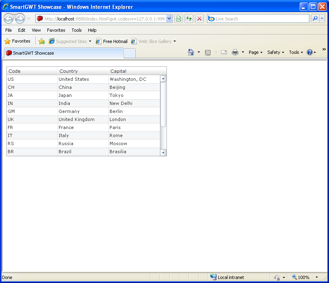The height and width of the screenshot is (283, 329).
Task: Select the Italy country cell
Action: 83,135
